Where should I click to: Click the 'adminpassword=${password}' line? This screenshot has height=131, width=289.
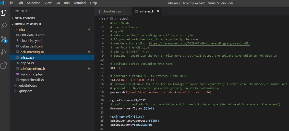tap(131, 125)
